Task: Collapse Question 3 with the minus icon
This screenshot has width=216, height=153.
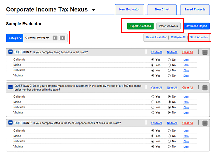Action: point(10,123)
